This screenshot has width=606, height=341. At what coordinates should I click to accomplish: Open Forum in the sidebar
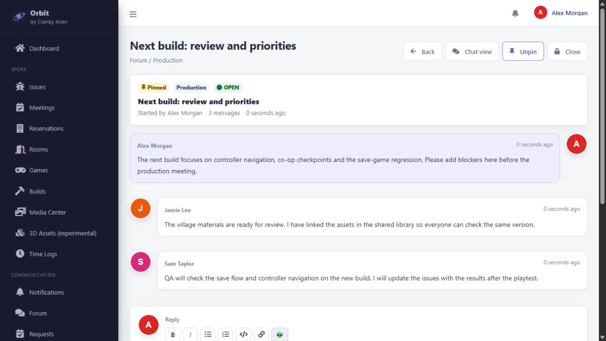pos(59,313)
